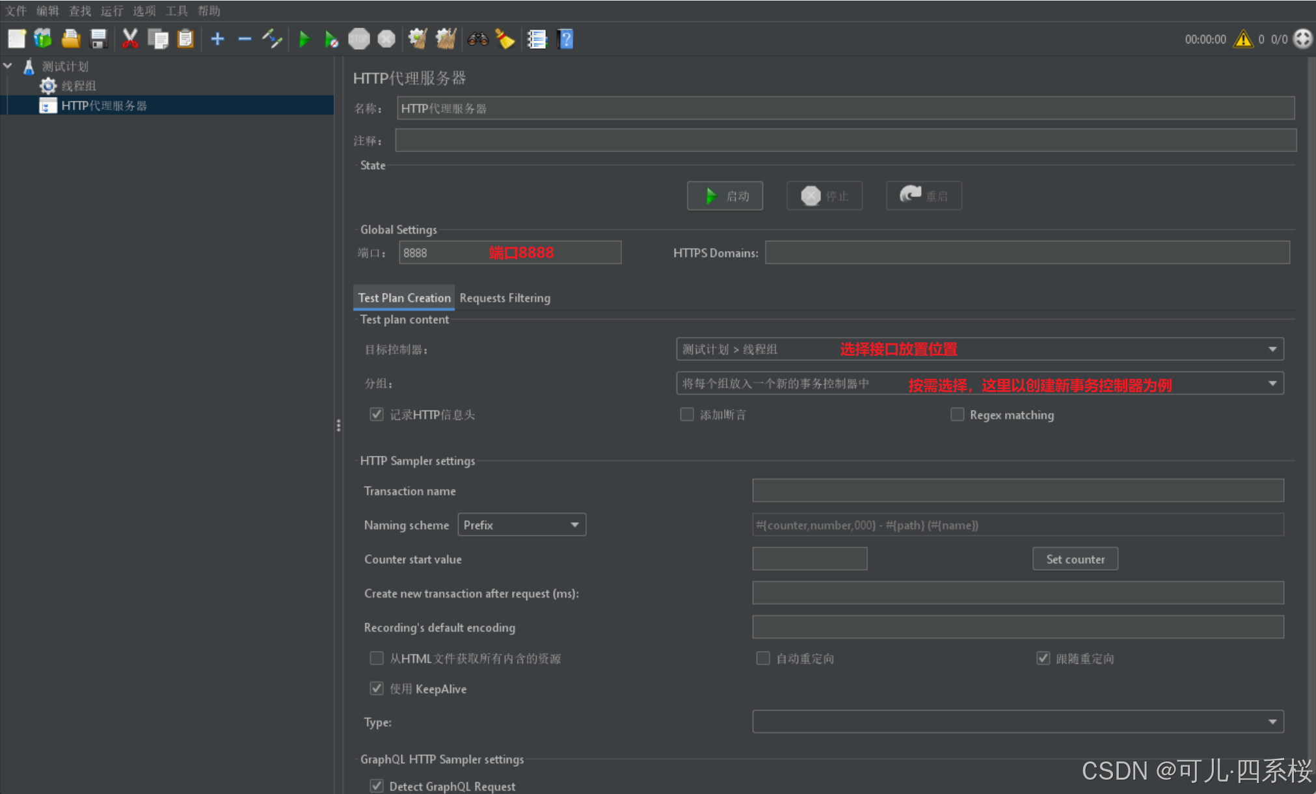Image resolution: width=1316 pixels, height=794 pixels.
Task: Click the Clear All double-broom icon
Action: (446, 39)
